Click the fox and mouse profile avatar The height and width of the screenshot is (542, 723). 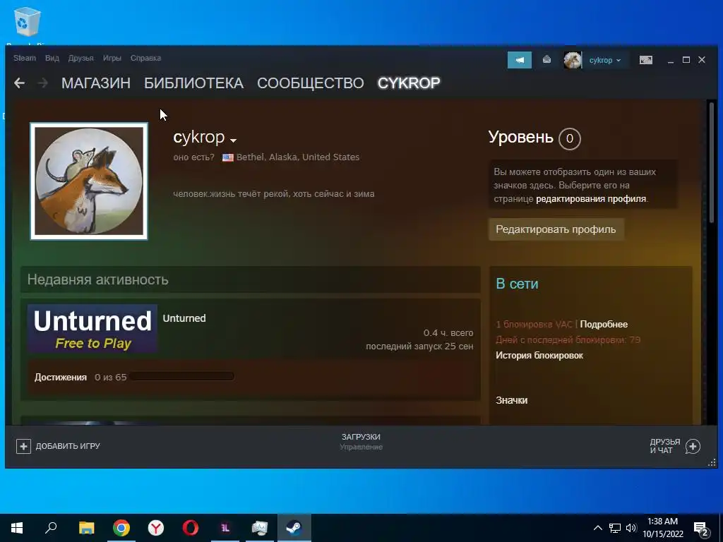pos(89,181)
